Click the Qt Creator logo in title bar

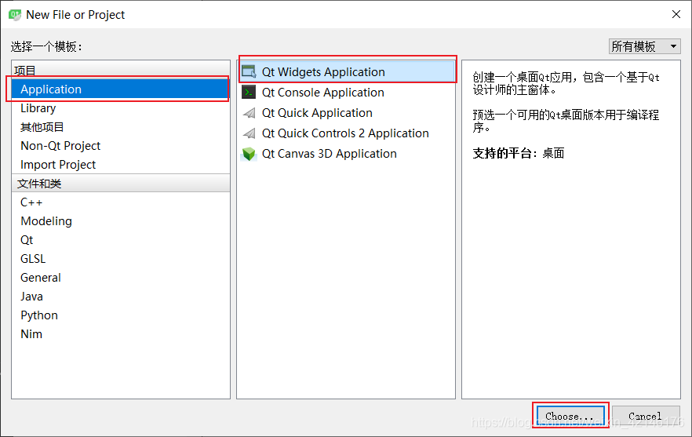tap(15, 15)
